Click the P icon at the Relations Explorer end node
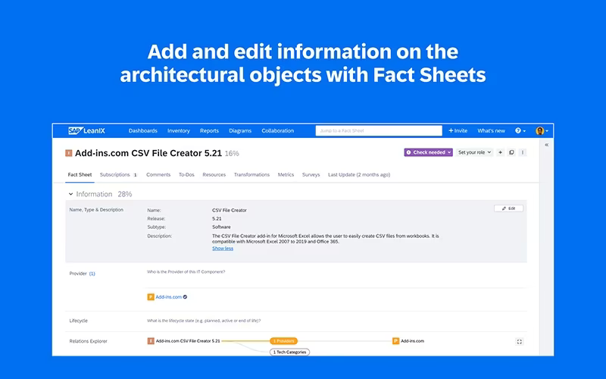Viewport: 606px width, 379px height. [395, 341]
